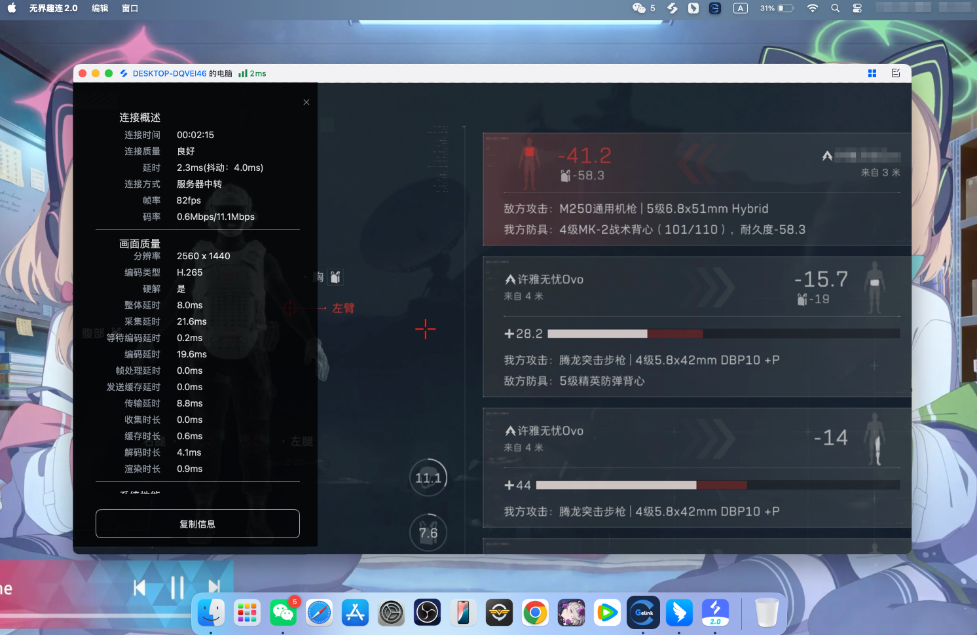Open Google Chrome from the Dock
The image size is (977, 635).
pos(535,613)
